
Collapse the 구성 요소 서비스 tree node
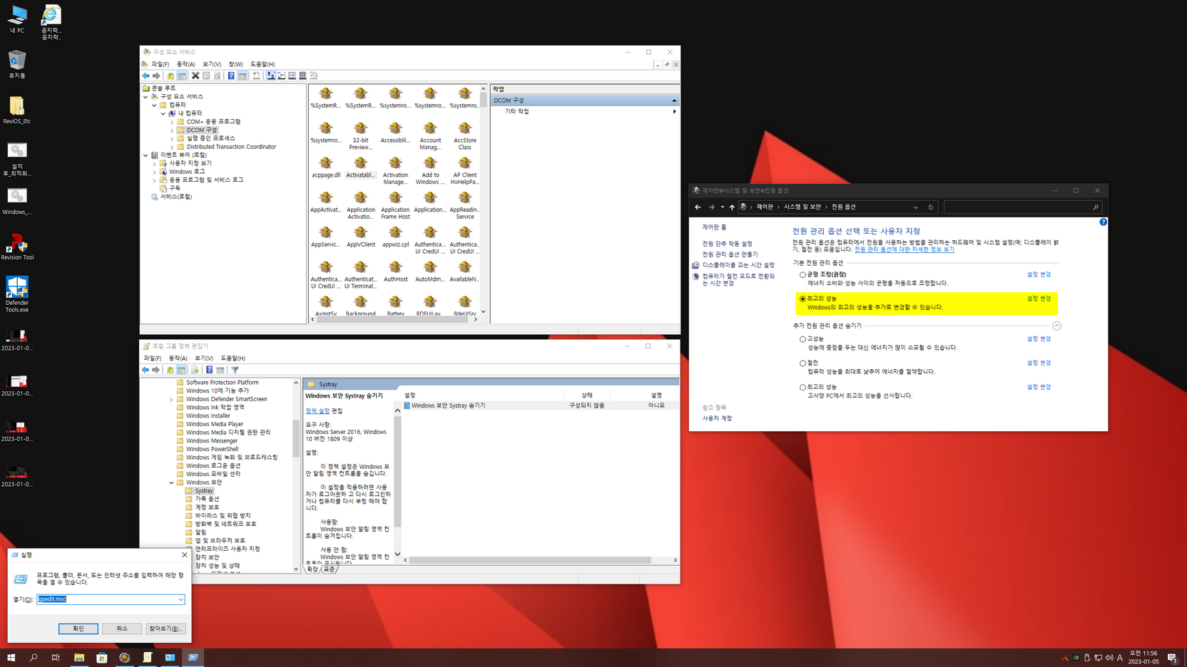[146, 96]
